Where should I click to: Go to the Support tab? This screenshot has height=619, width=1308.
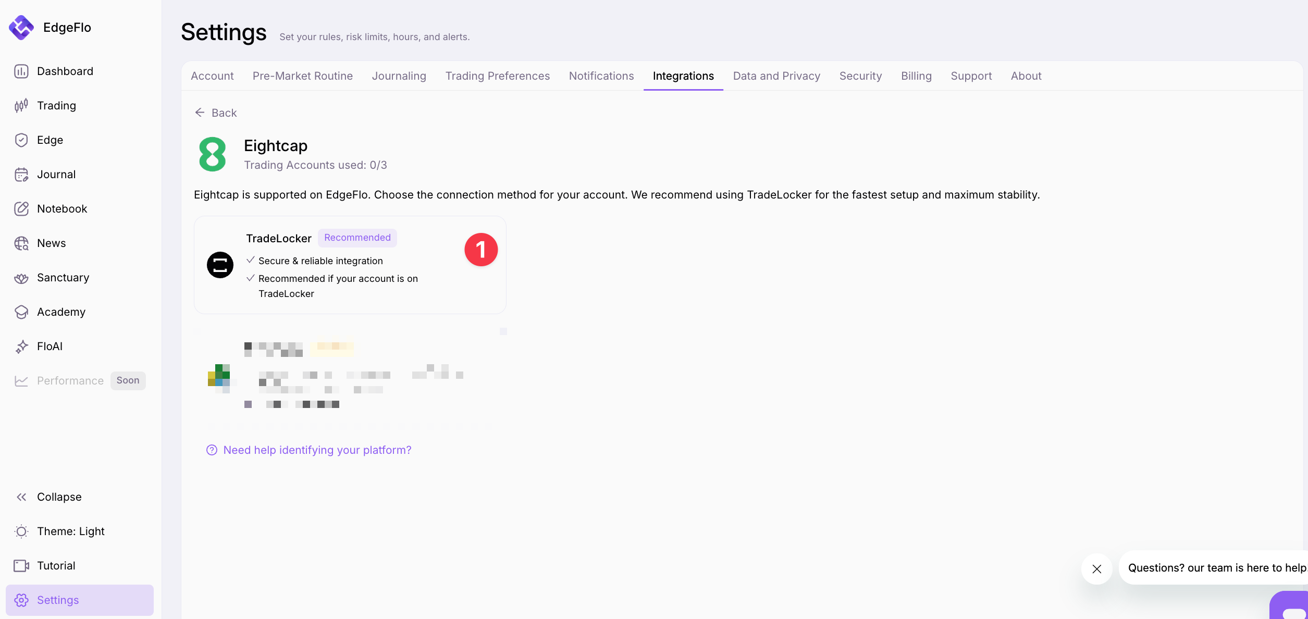(971, 76)
